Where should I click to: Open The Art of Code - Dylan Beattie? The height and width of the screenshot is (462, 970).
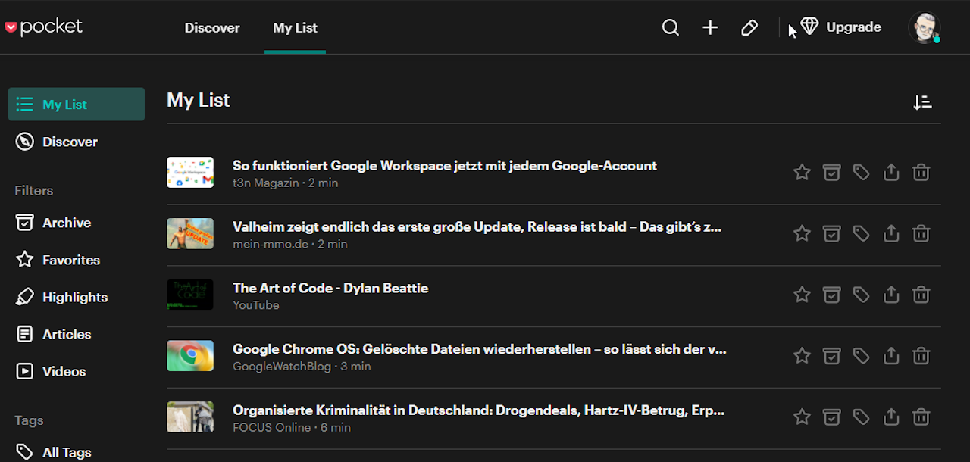(330, 288)
